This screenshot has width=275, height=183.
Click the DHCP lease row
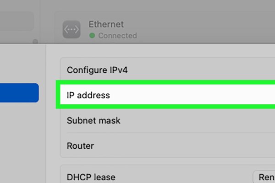click(x=156, y=177)
